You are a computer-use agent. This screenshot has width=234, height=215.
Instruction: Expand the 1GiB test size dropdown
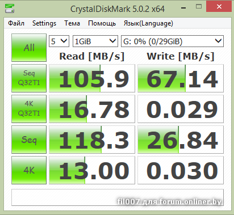coord(95,41)
